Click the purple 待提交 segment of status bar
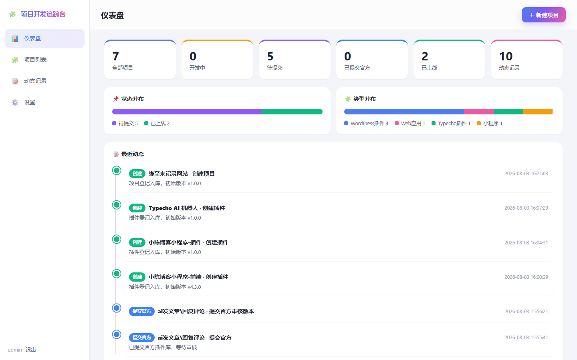Image resolution: width=577 pixels, height=360 pixels. 187,112
